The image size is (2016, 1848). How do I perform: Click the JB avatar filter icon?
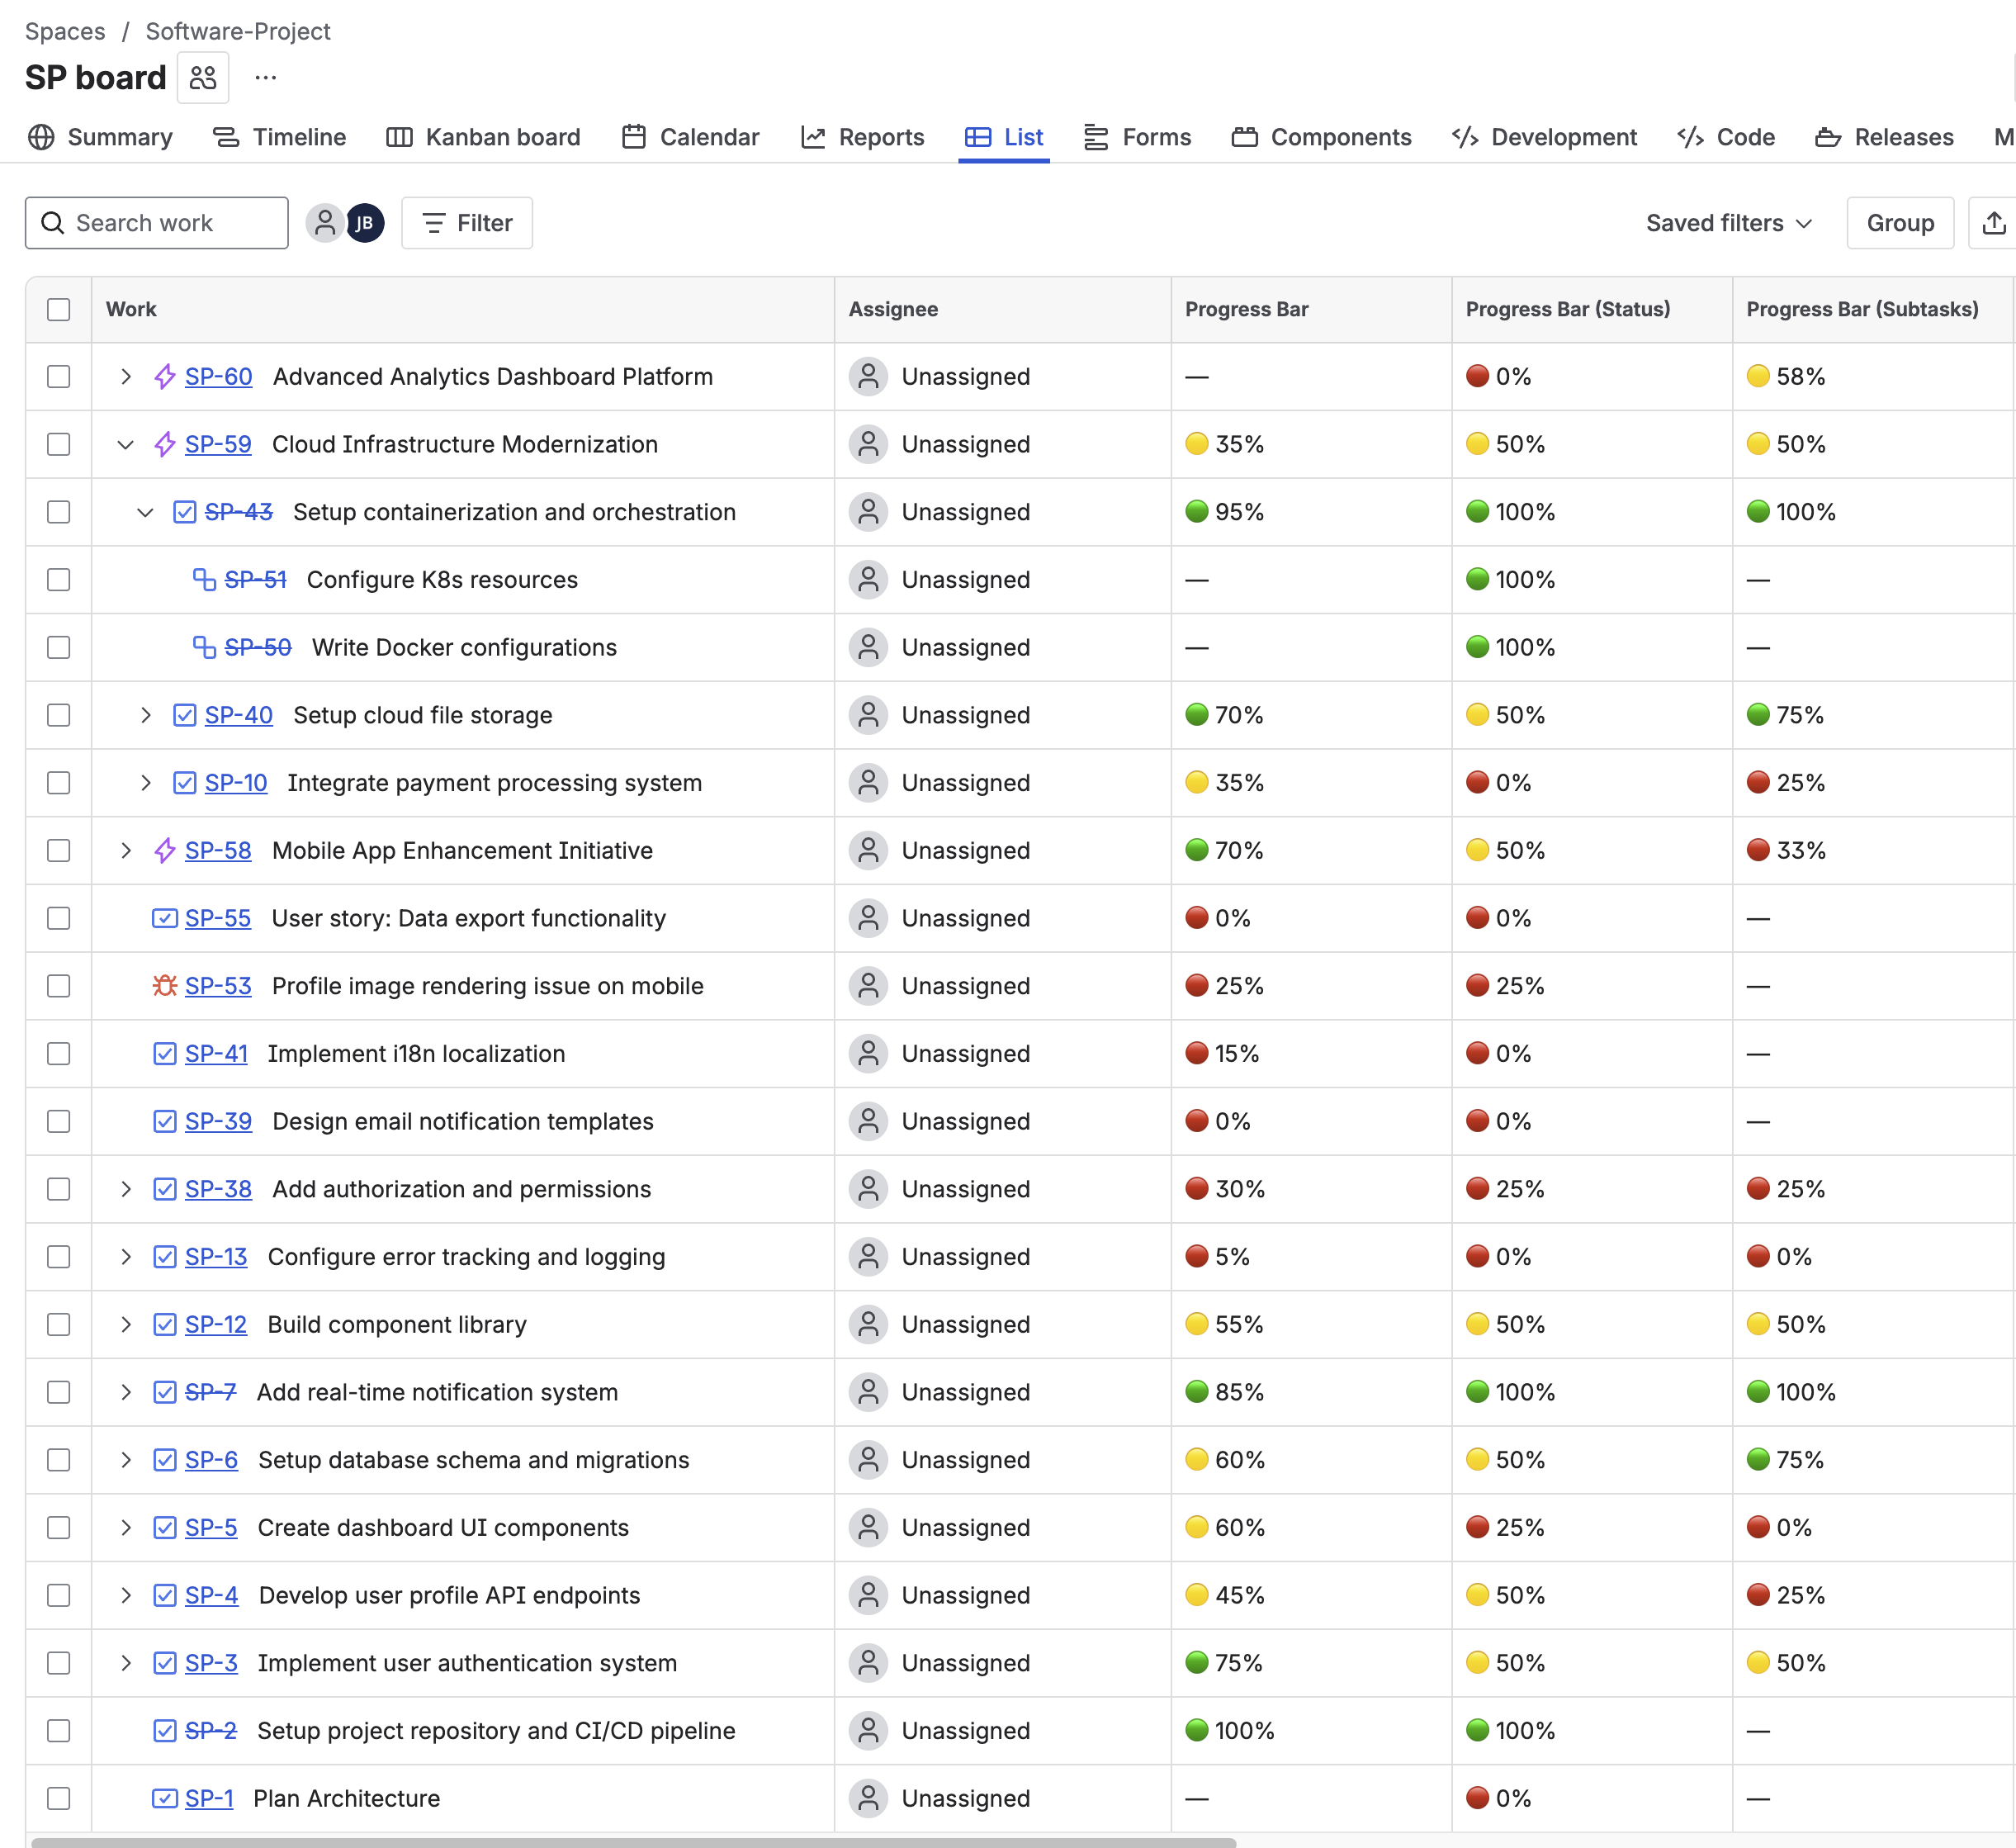pyautogui.click(x=365, y=223)
